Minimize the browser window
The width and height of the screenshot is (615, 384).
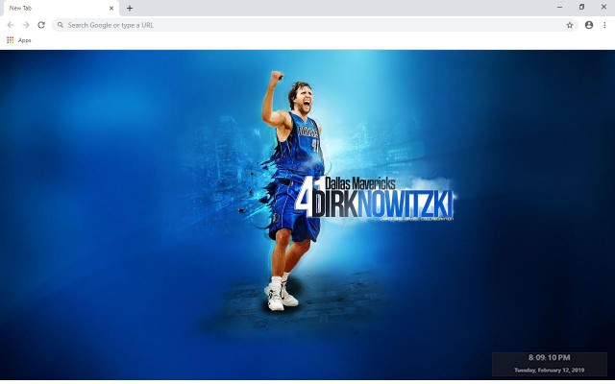[559, 7]
